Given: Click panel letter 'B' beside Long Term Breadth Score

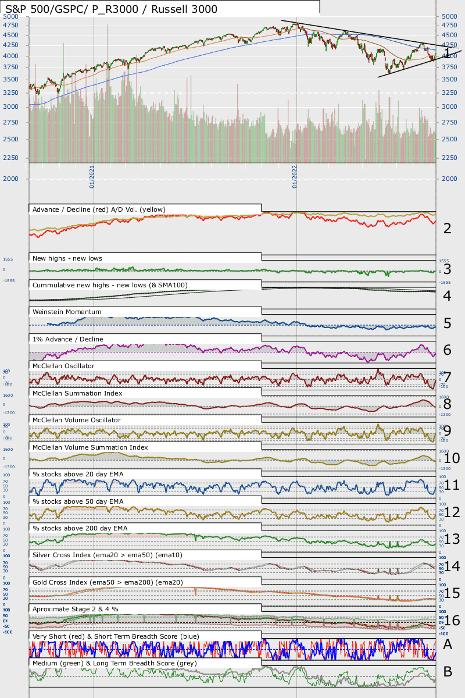Looking at the screenshot, I should coord(448,672).
